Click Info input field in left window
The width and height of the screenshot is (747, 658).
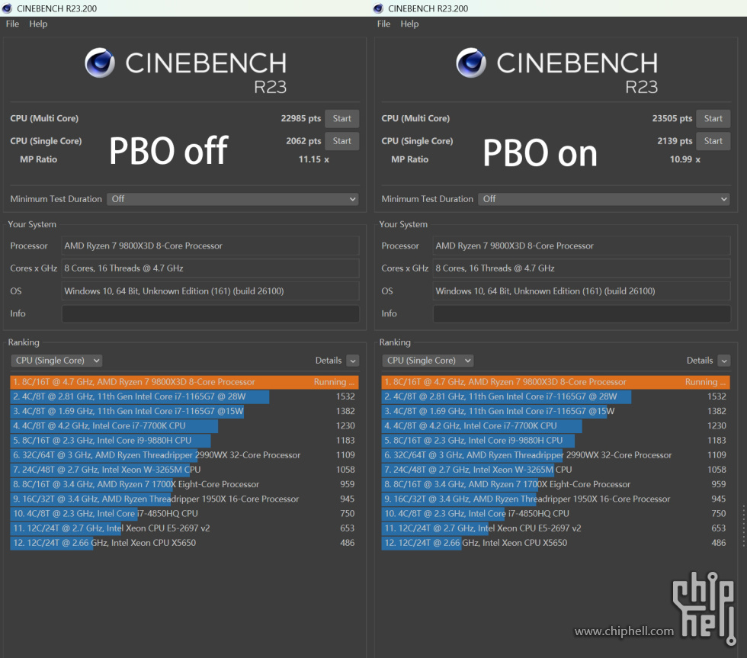pos(210,313)
